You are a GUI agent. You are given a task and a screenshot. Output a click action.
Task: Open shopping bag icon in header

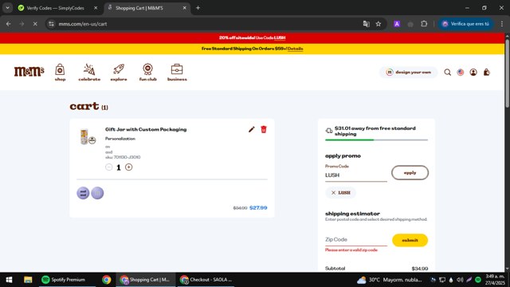[x=487, y=73]
